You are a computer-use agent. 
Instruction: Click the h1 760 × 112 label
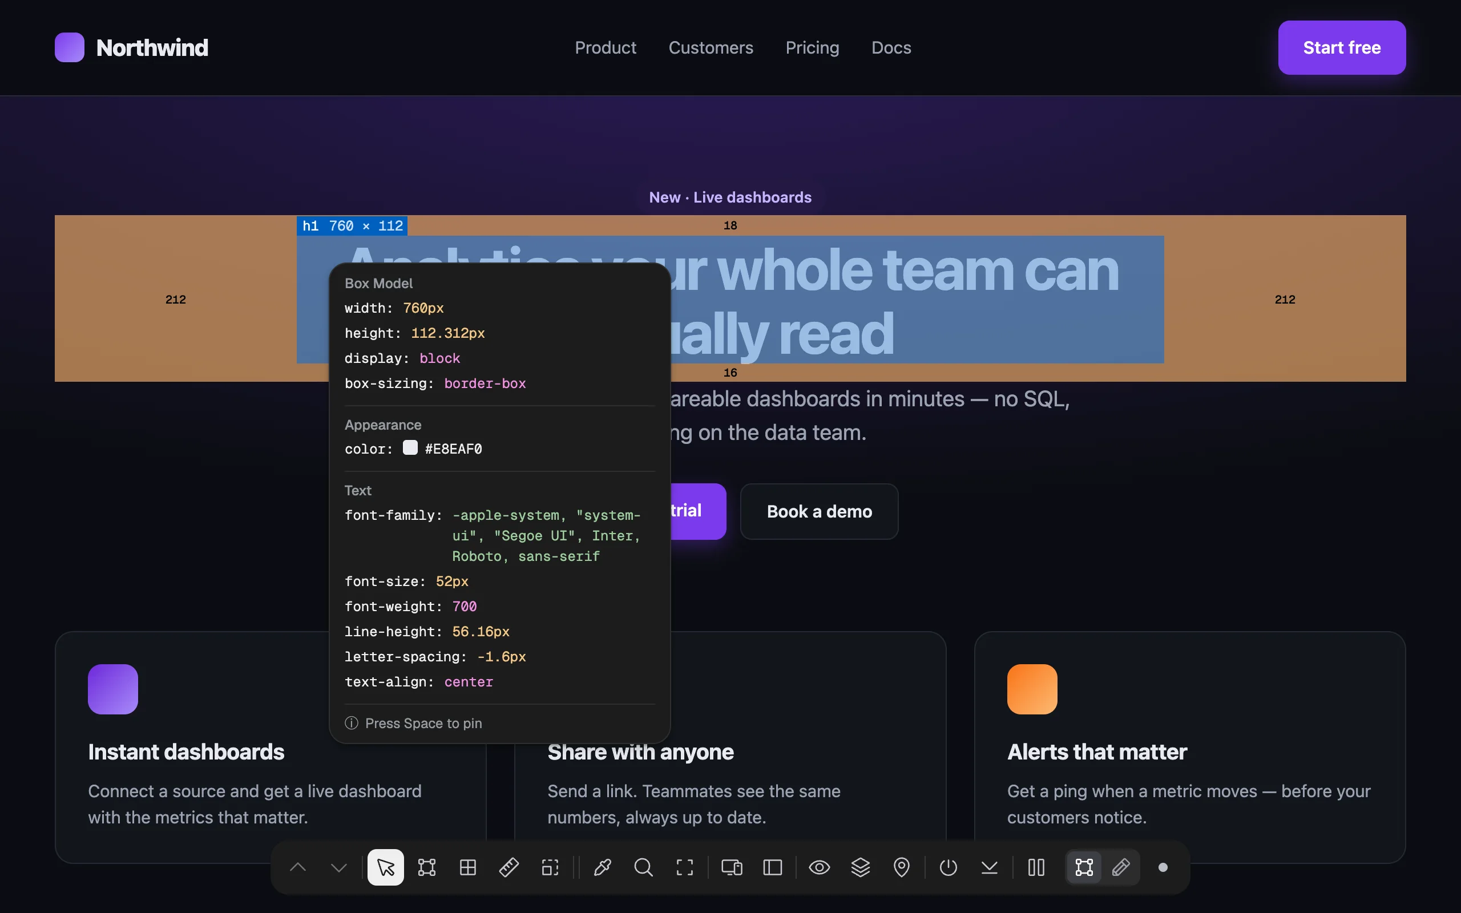[352, 226]
